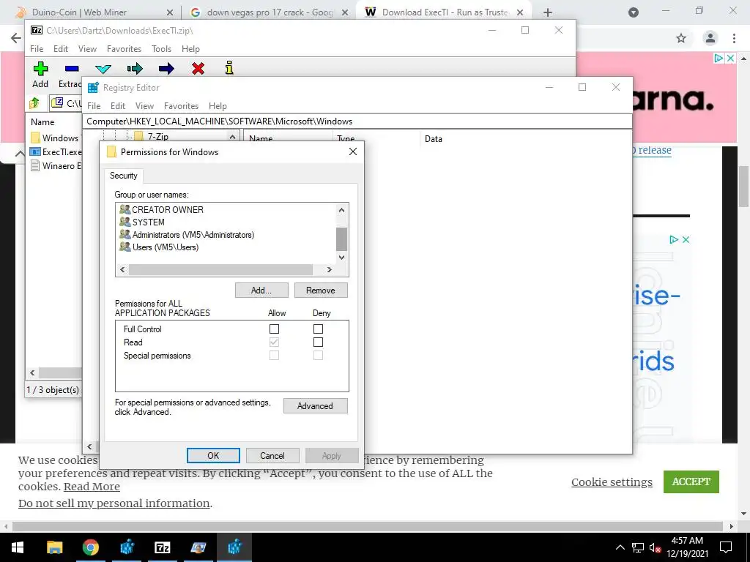Viewport: 750px width, 562px height.
Task: Click the Registry Editor address bar
Action: pyautogui.click(x=357, y=121)
